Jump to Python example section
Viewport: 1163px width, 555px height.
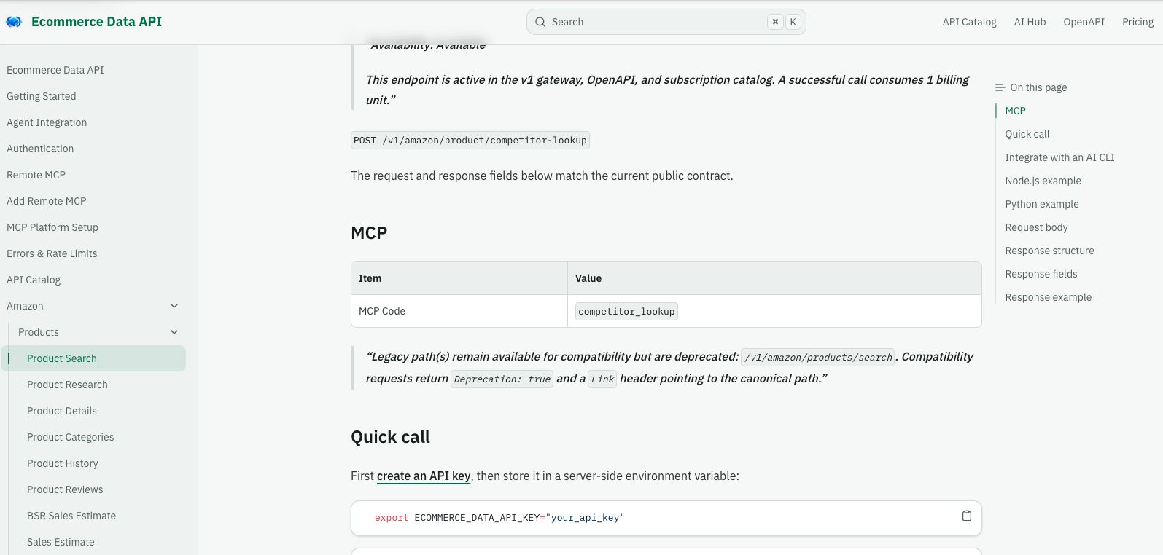(1042, 204)
